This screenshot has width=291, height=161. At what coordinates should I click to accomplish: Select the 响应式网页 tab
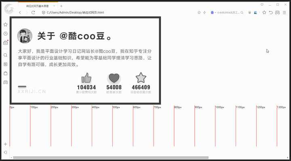coord(37,6)
